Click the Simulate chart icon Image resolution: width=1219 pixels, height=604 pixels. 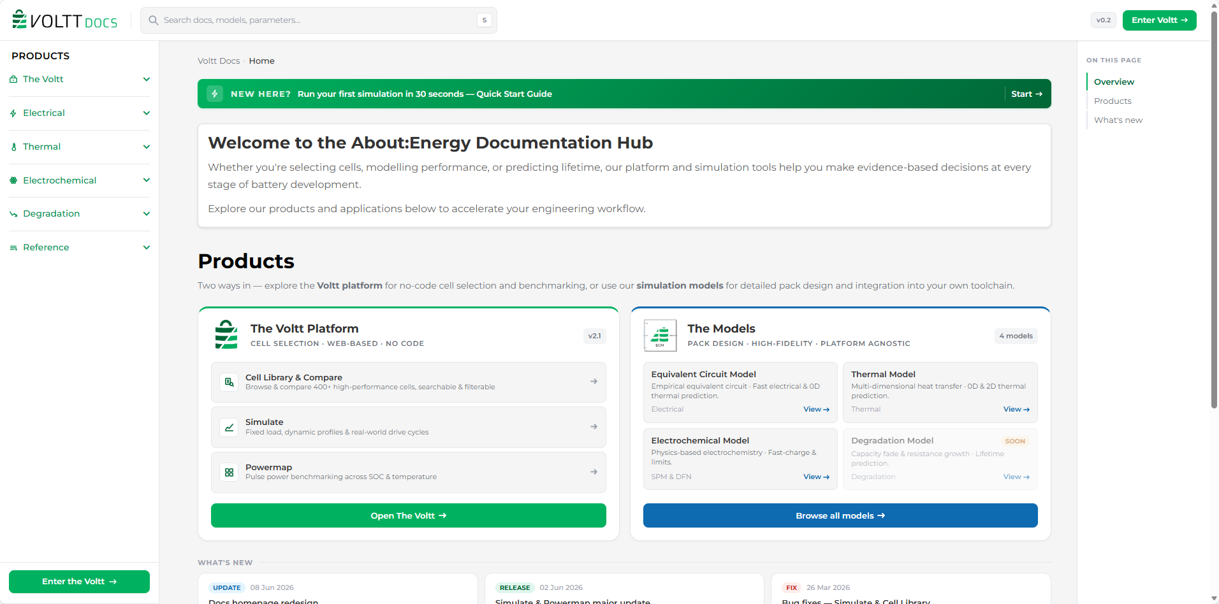click(229, 428)
